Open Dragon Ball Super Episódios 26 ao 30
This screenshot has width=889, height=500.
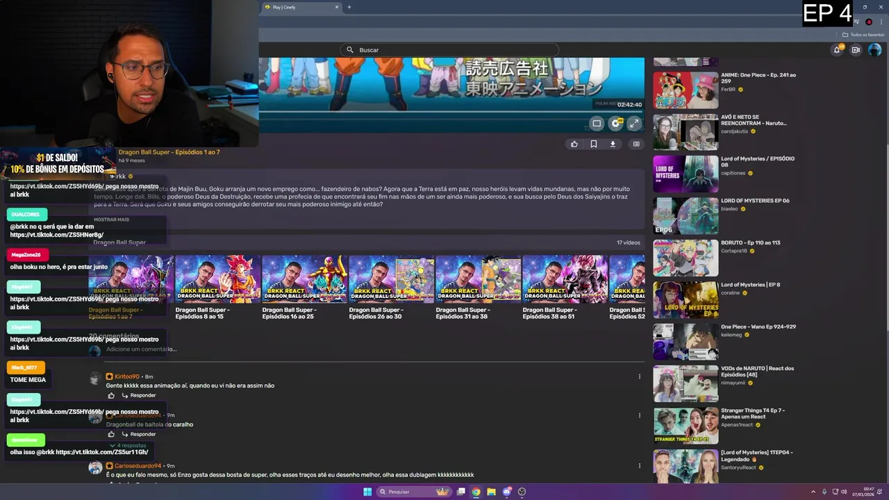[x=392, y=287]
